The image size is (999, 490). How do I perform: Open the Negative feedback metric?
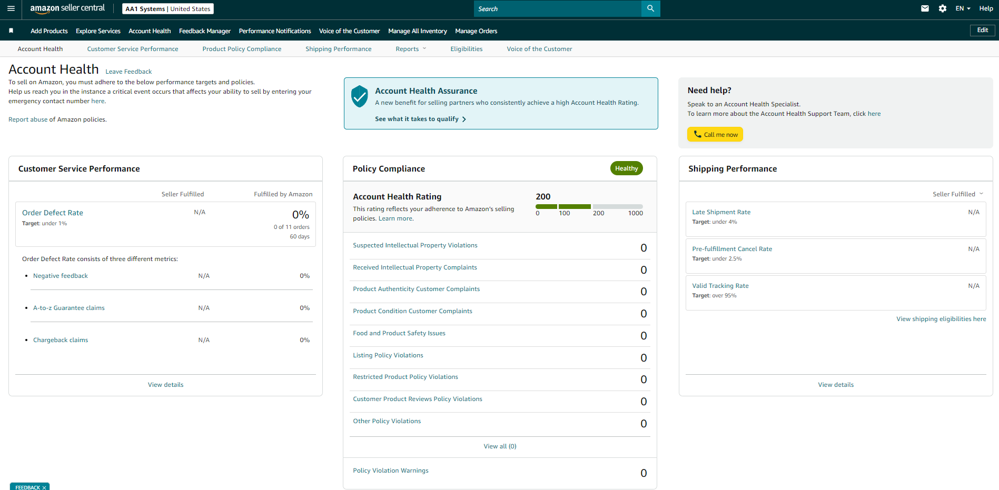tap(61, 276)
